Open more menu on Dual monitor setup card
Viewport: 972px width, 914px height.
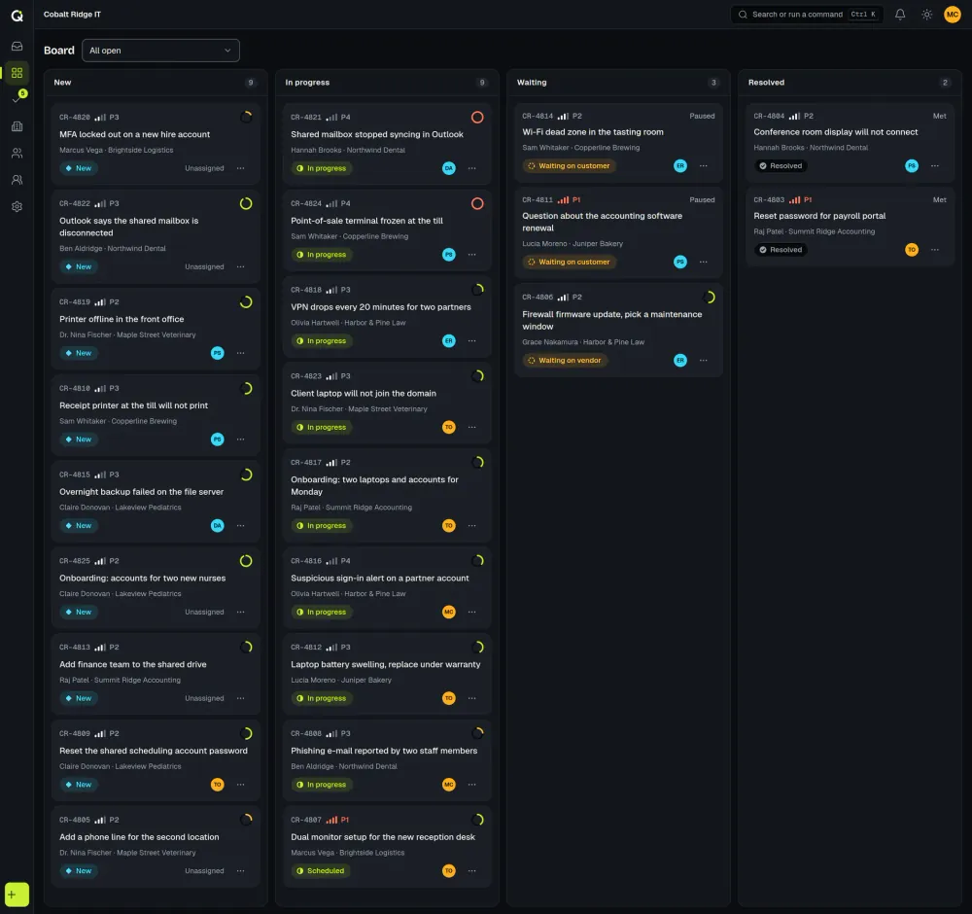click(x=471, y=870)
